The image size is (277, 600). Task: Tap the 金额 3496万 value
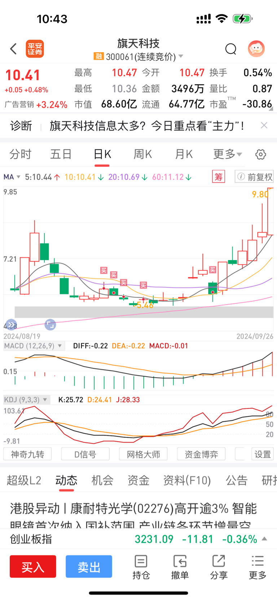click(188, 89)
